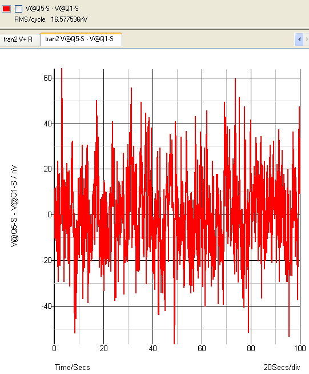This screenshot has width=309, height=374.
Task: Select the tran2 V@Q5-S - V@Q1-S tab
Action: pyautogui.click(x=81, y=39)
